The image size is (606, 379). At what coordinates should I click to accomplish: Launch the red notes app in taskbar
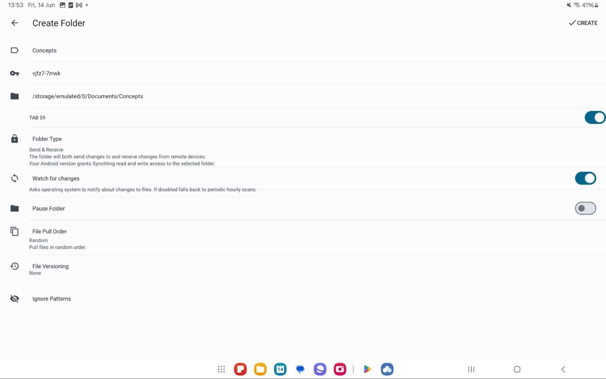[240, 369]
